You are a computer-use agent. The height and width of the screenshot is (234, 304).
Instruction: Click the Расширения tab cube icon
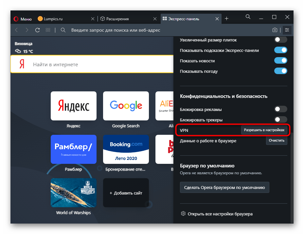pyautogui.click(x=102, y=19)
